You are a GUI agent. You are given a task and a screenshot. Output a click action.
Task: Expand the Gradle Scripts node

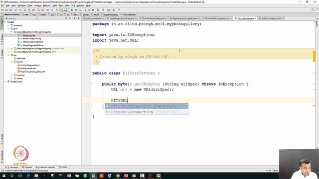pos(5,82)
